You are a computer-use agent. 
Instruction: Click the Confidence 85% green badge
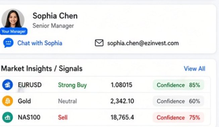pos(178,85)
